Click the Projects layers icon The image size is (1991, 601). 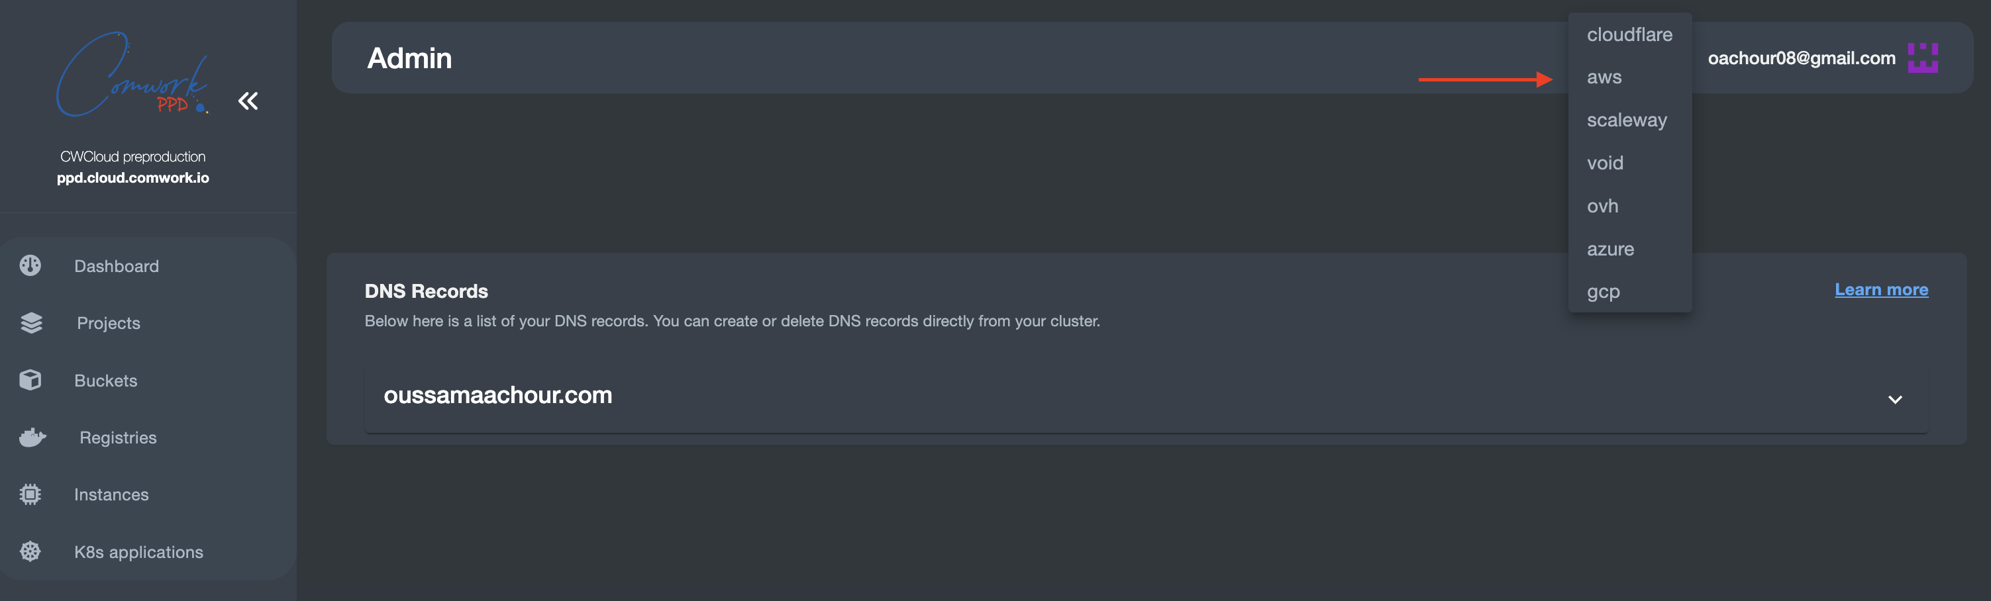[x=31, y=323]
